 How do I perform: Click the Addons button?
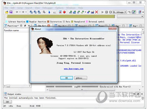point(81,78)
